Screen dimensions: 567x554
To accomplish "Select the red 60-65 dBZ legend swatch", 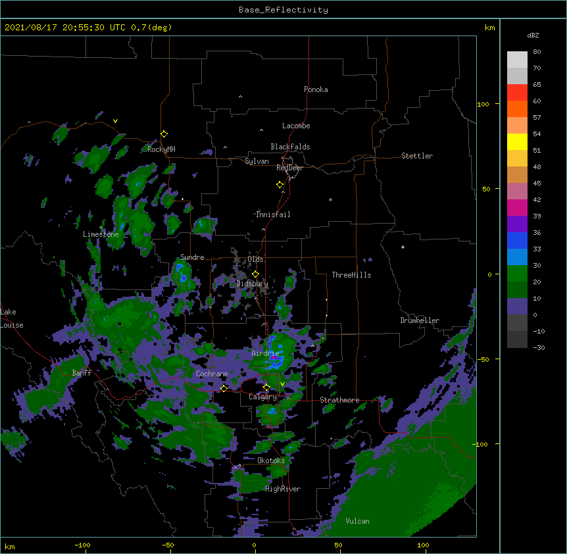I will pos(517,92).
